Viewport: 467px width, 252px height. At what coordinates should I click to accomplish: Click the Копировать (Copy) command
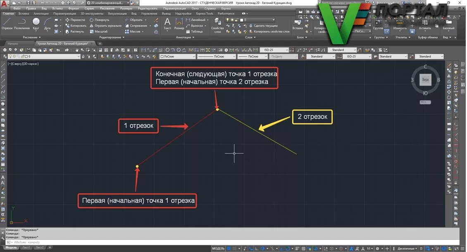(x=76, y=26)
